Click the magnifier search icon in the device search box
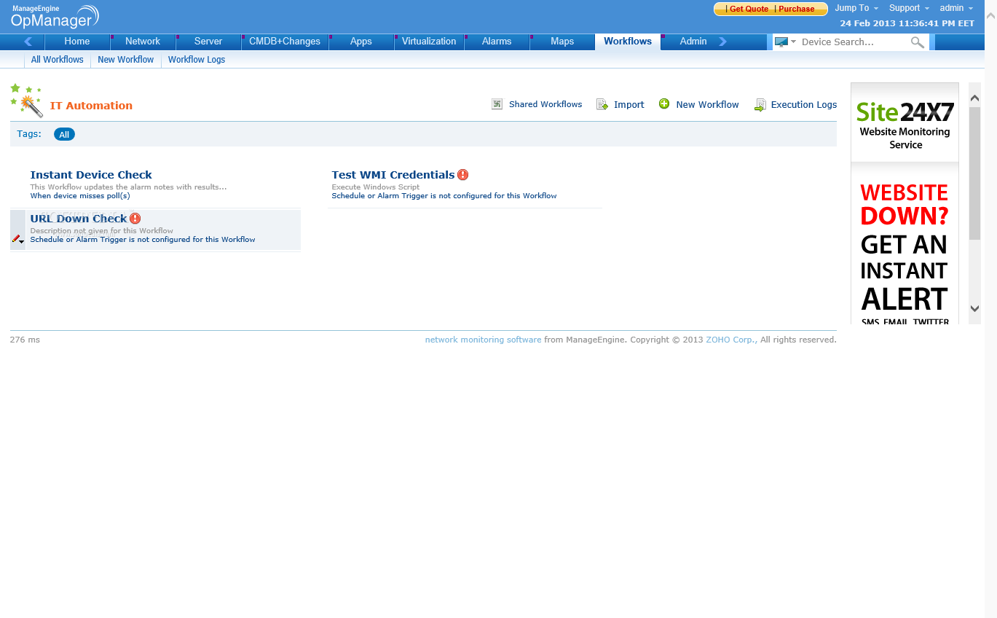 pos(918,42)
